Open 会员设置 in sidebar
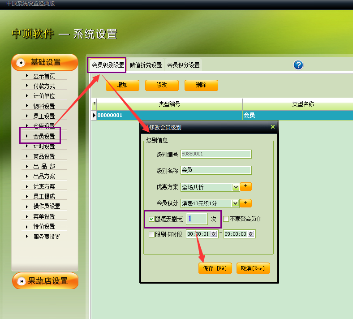353x319 pixels. coord(44,136)
